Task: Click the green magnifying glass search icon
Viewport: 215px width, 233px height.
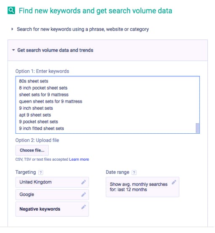Action: tap(11, 10)
